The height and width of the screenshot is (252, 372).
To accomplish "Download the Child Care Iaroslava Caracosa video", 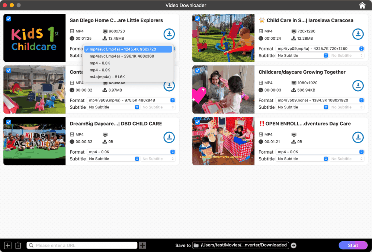I will (x=358, y=34).
